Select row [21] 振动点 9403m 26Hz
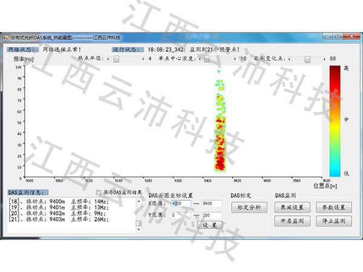The height and width of the screenshot is (272, 363). click(x=59, y=219)
